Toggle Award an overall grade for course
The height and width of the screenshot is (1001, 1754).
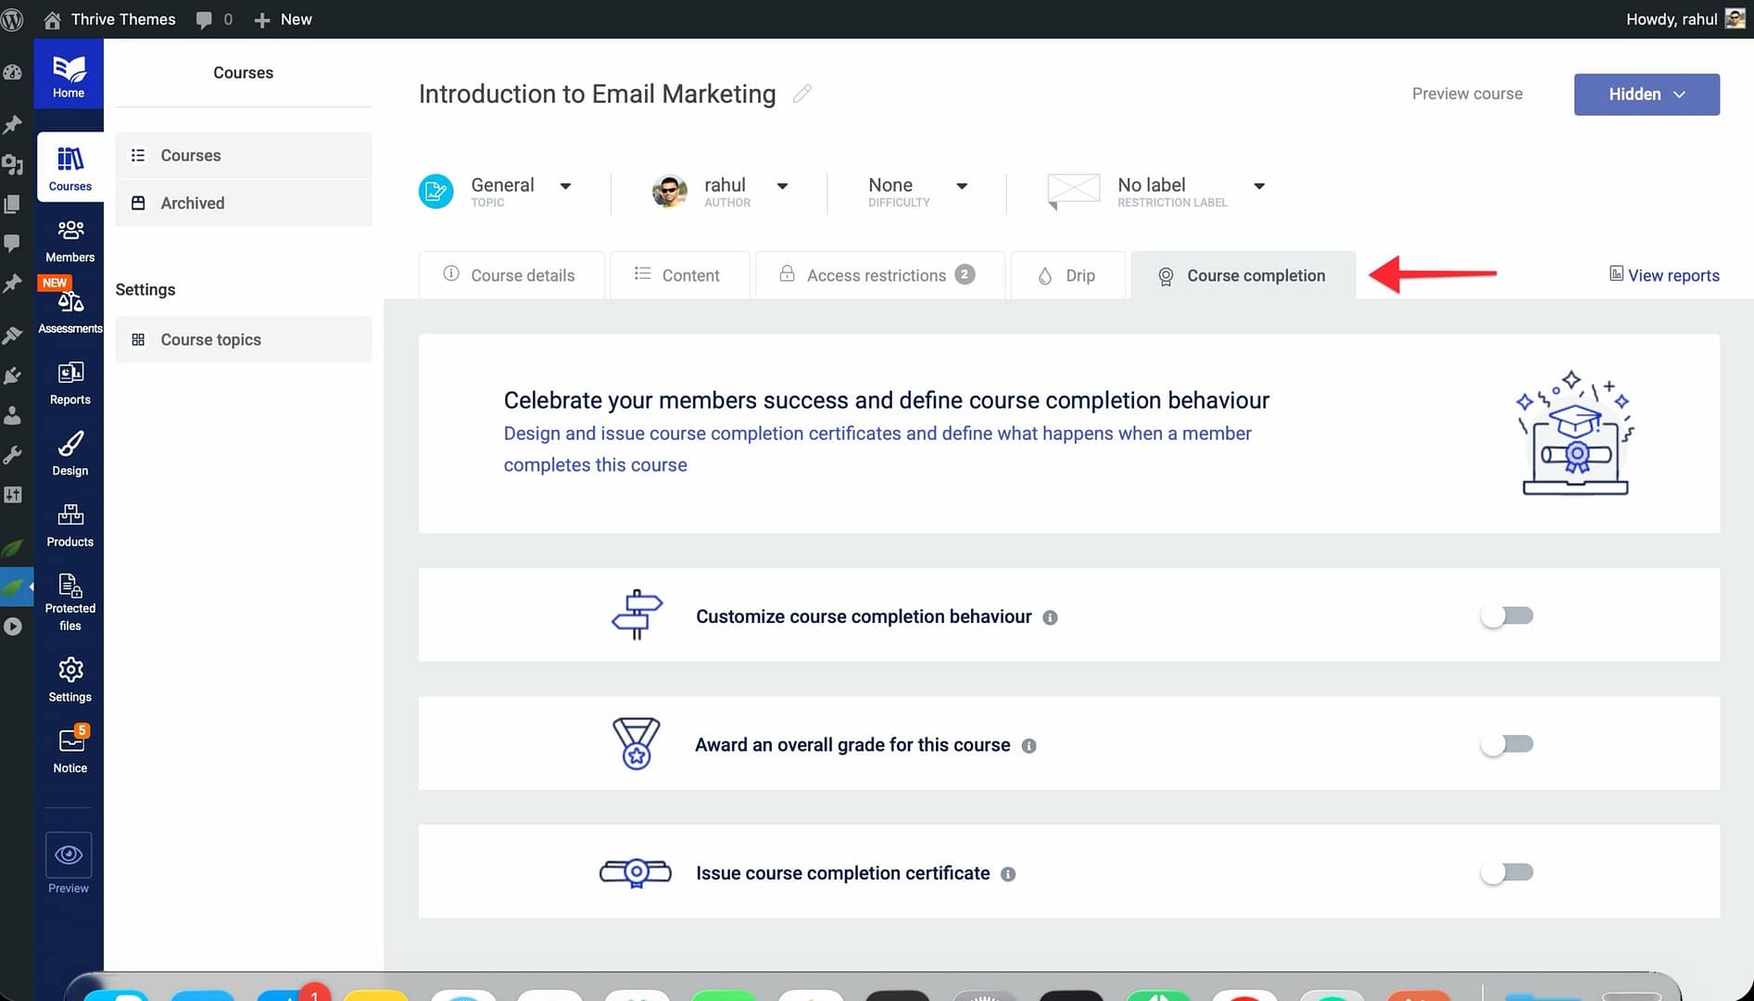(1507, 744)
